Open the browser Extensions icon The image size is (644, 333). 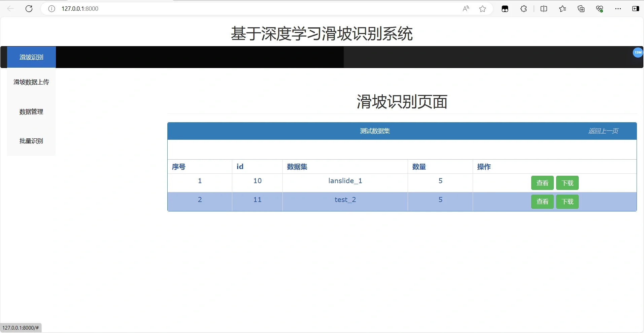[524, 9]
